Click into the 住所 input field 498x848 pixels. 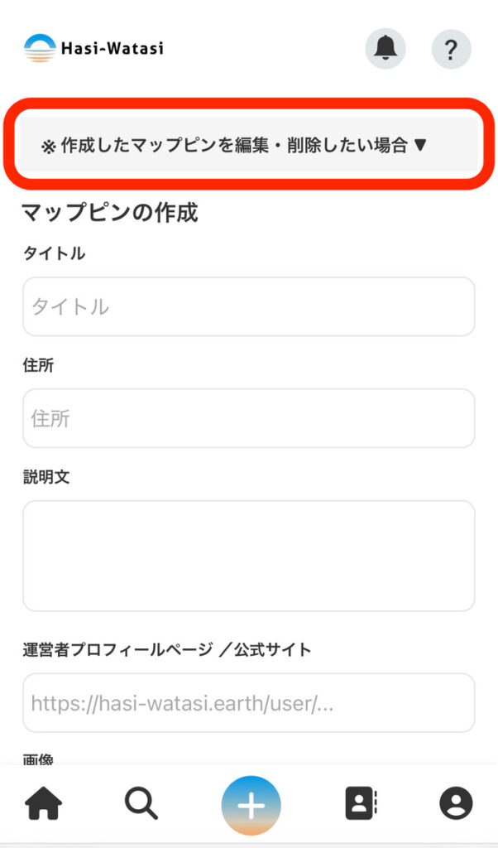248,418
